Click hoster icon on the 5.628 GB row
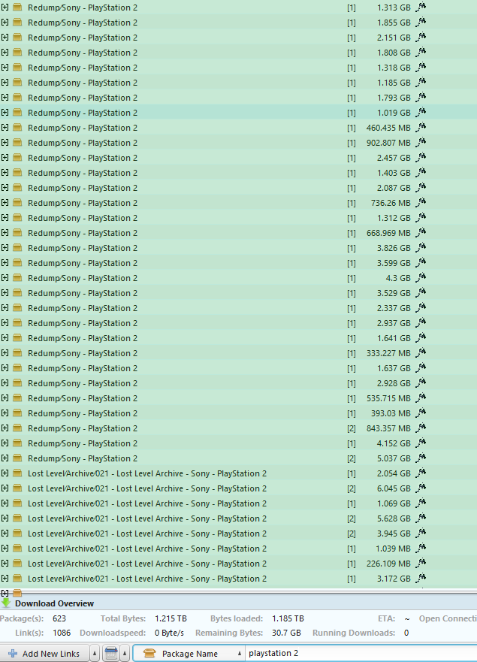This screenshot has height=662, width=477. [421, 518]
